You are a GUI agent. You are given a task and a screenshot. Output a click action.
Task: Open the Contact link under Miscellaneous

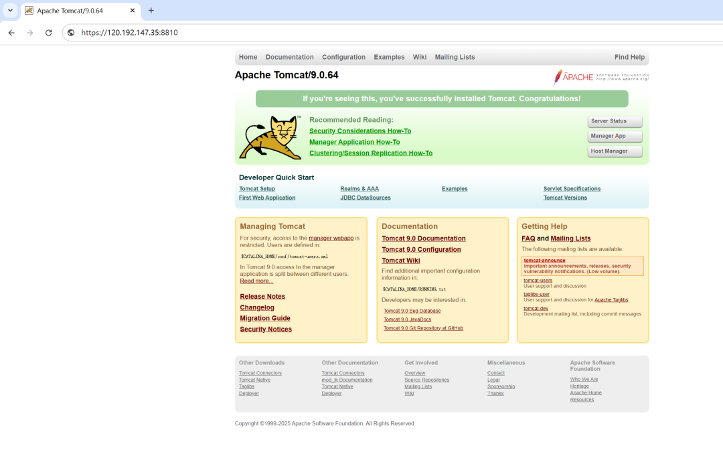495,373
